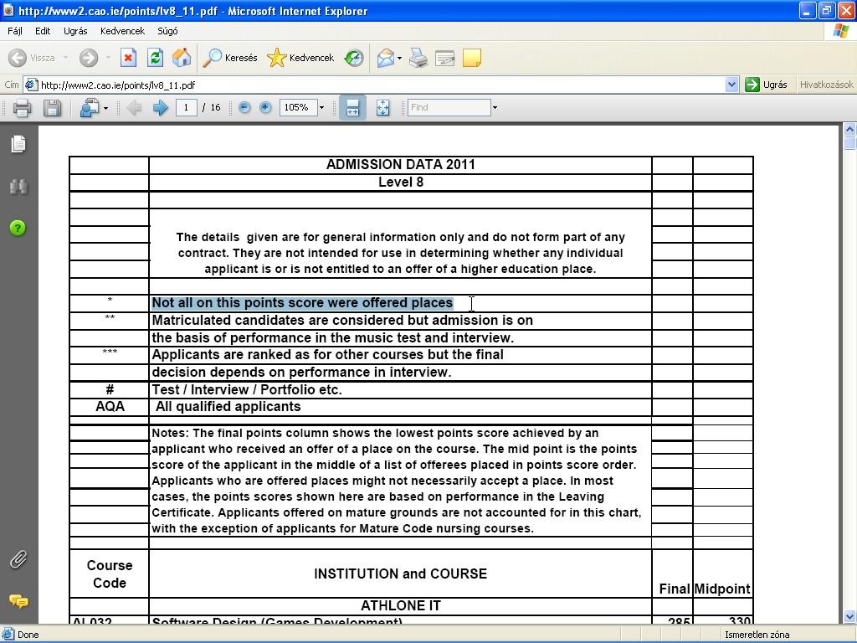Open the Edit menu
857x643 pixels.
coord(43,31)
